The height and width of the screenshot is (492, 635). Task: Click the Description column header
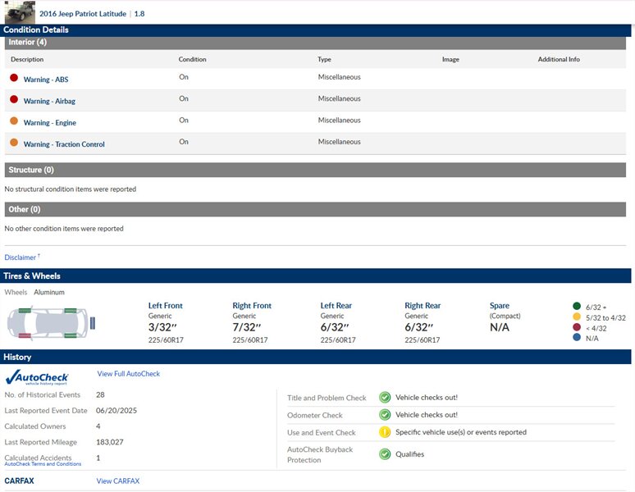coord(27,59)
